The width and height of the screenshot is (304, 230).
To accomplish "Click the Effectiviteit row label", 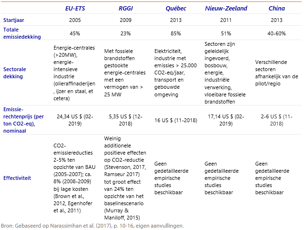I will pos(17,178).
